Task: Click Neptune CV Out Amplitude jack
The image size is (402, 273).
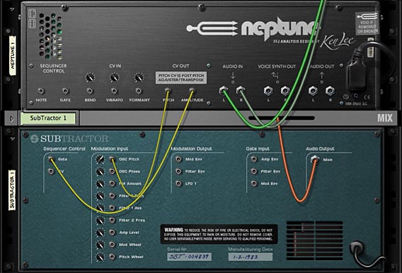Action: point(192,91)
